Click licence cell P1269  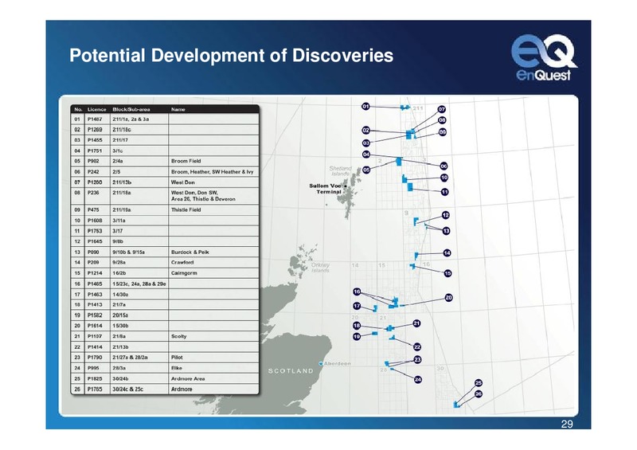point(97,130)
